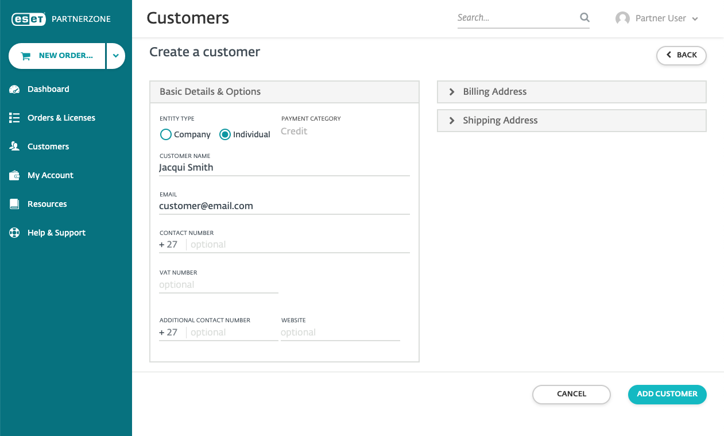Click the Customers people icon in sidebar
The width and height of the screenshot is (724, 436).
pos(14,146)
